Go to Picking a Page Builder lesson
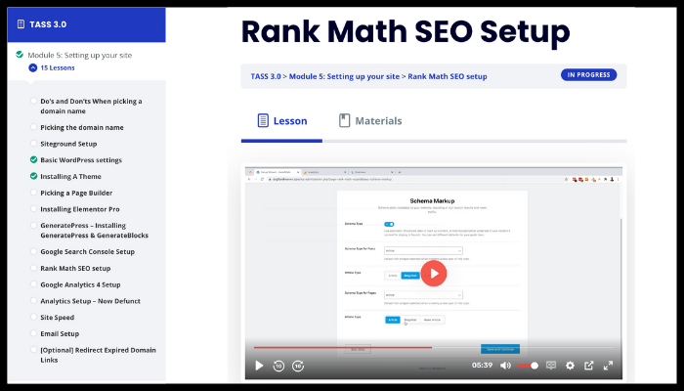 pos(76,193)
